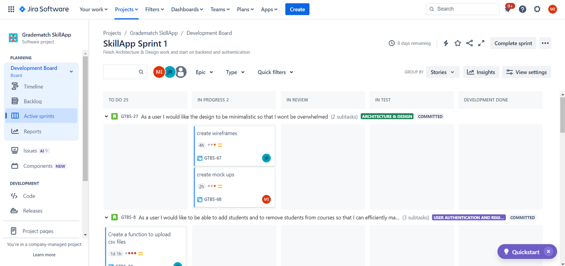This screenshot has height=266, width=565.
Task: Expand the Development Board chevron in sidebar
Action: click(x=71, y=71)
